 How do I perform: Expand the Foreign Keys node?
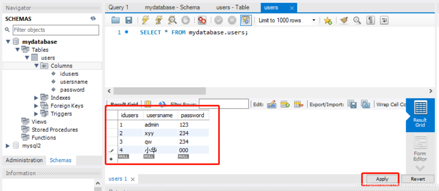click(x=36, y=105)
